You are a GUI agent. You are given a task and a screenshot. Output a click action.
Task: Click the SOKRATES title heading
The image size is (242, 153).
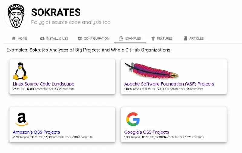[x=56, y=12]
